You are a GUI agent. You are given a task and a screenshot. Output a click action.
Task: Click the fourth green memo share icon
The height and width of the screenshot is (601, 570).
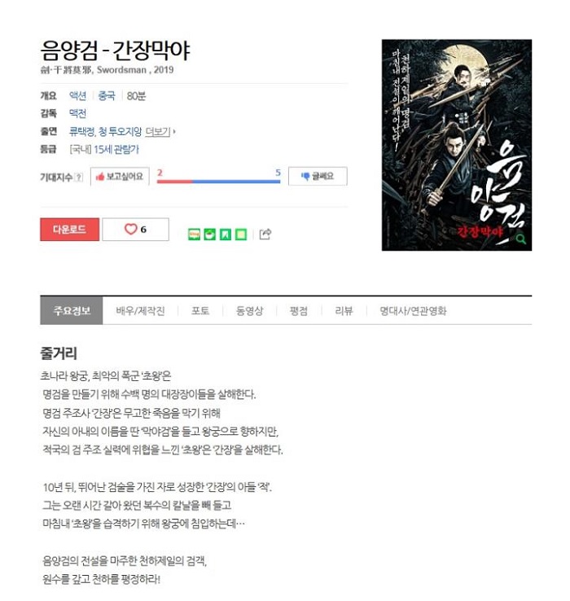tap(241, 235)
